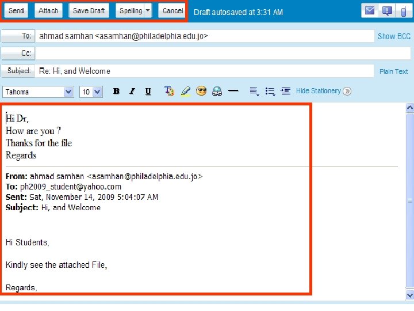Click the instant message alert icon
Viewport: 414px width, 311px height.
(x=387, y=11)
